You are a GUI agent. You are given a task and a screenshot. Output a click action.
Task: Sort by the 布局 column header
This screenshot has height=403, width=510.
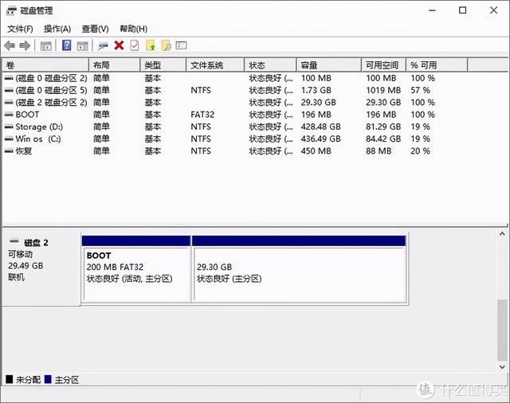(x=115, y=65)
